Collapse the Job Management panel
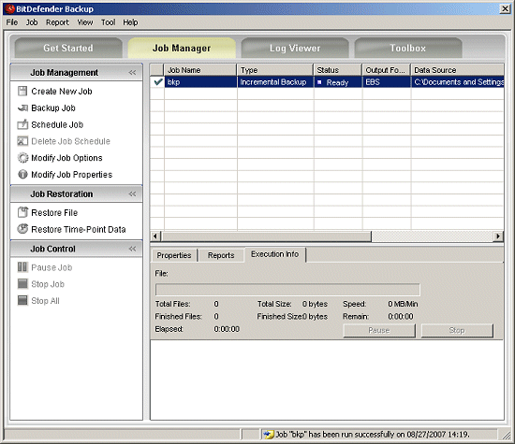Screen dimensions: 515x444 tap(132, 73)
